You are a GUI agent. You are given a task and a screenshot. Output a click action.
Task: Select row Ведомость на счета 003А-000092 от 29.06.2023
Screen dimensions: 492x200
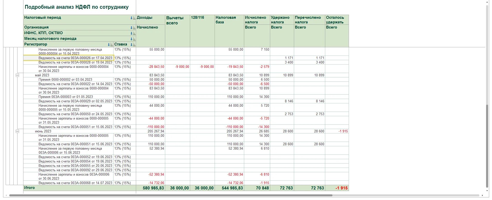tap(75, 170)
